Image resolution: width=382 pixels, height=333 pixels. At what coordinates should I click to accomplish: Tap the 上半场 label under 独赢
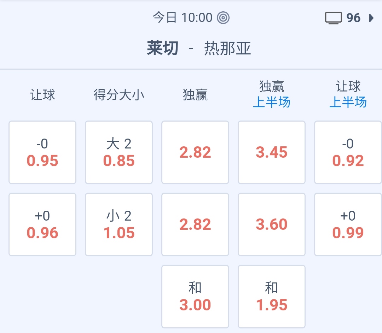point(272,103)
